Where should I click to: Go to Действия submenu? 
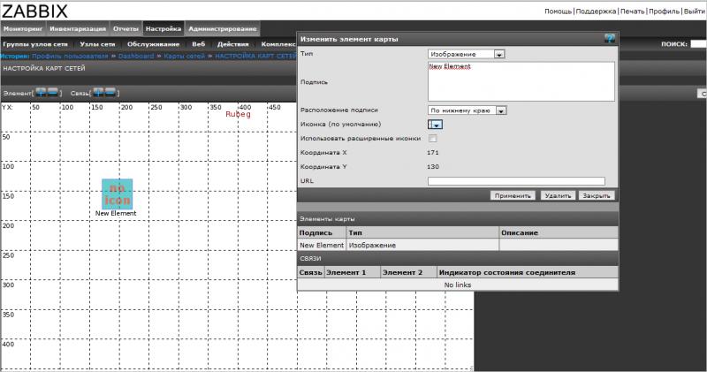pyautogui.click(x=233, y=44)
